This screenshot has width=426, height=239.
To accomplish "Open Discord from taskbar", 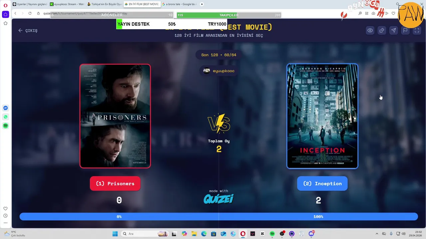I will pyautogui.click(x=312, y=234).
